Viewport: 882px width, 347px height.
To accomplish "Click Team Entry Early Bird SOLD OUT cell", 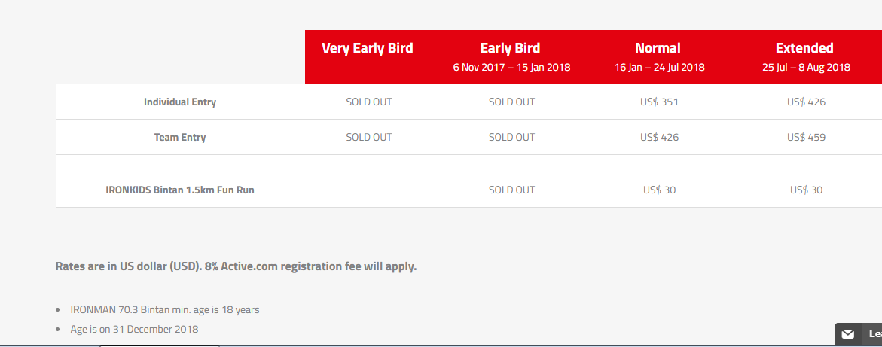I will coord(511,137).
